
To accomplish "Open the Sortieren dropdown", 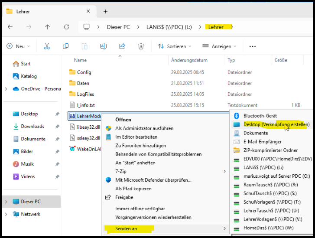I will pyautogui.click(x=172, y=46).
